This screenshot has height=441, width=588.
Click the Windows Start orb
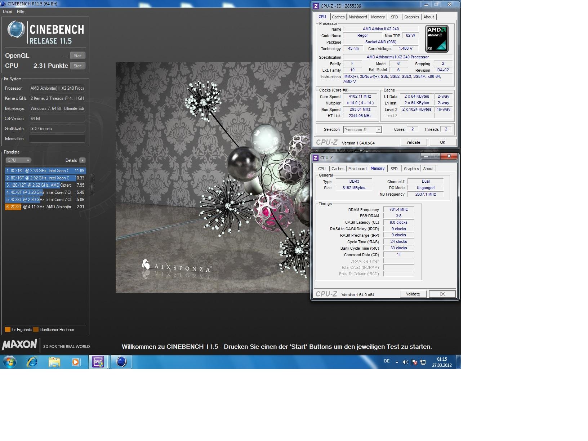pos(10,362)
